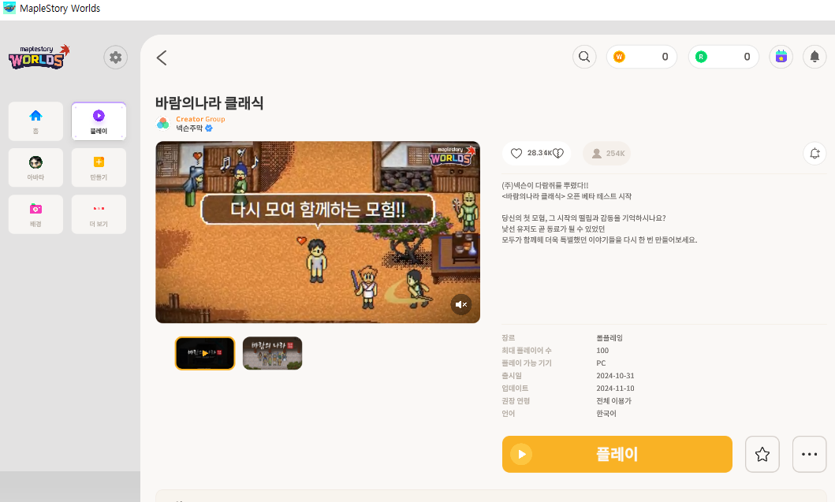835x502 pixels.
Task: Open the Avatar (아바타) tile
Action: point(35,168)
